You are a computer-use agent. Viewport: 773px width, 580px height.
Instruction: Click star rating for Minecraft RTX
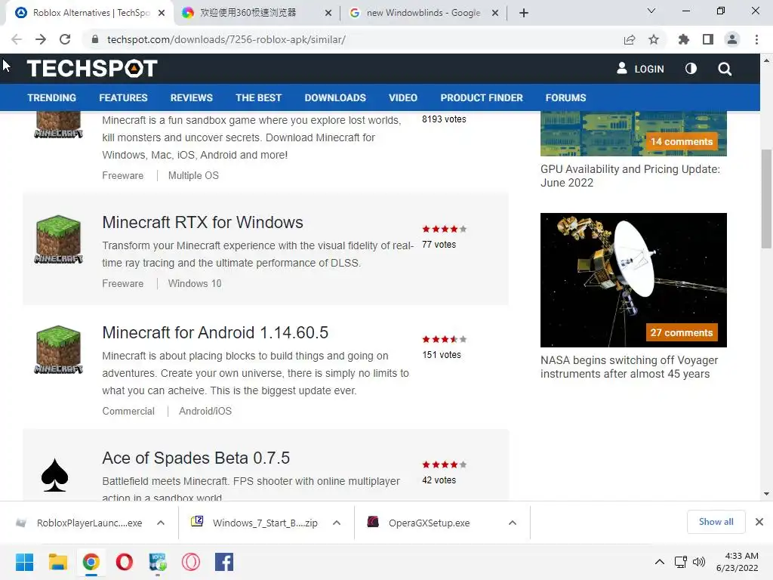(x=444, y=229)
